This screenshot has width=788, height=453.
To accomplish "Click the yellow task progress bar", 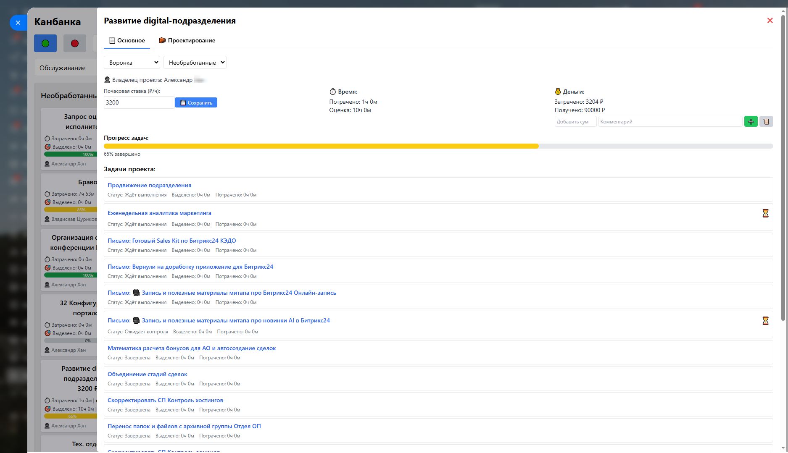I will pyautogui.click(x=321, y=146).
